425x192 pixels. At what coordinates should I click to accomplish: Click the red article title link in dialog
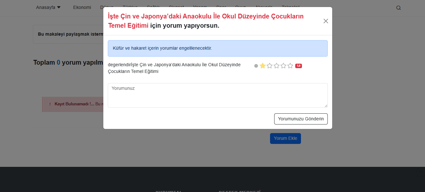[206, 17]
